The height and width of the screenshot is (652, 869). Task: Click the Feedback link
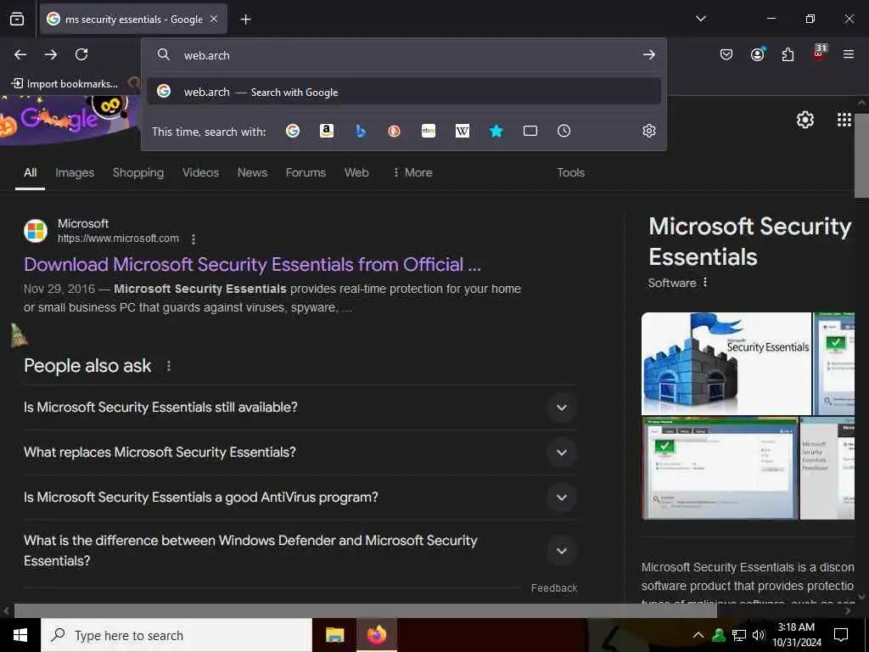coord(553,588)
